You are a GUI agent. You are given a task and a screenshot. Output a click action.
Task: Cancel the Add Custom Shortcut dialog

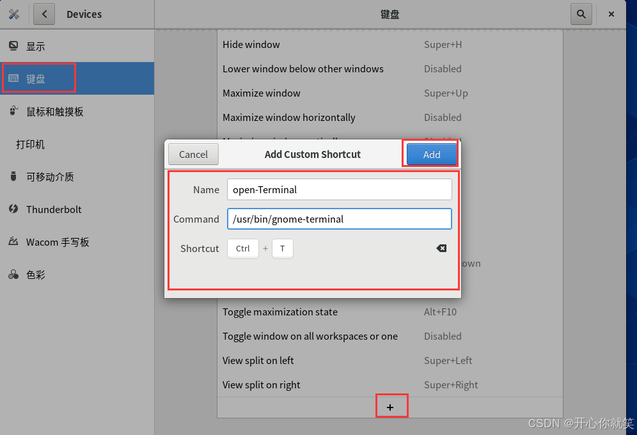point(193,154)
